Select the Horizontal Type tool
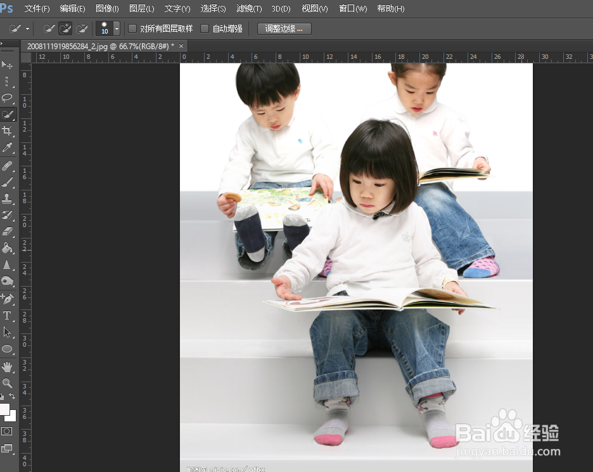This screenshot has width=593, height=472. [8, 315]
